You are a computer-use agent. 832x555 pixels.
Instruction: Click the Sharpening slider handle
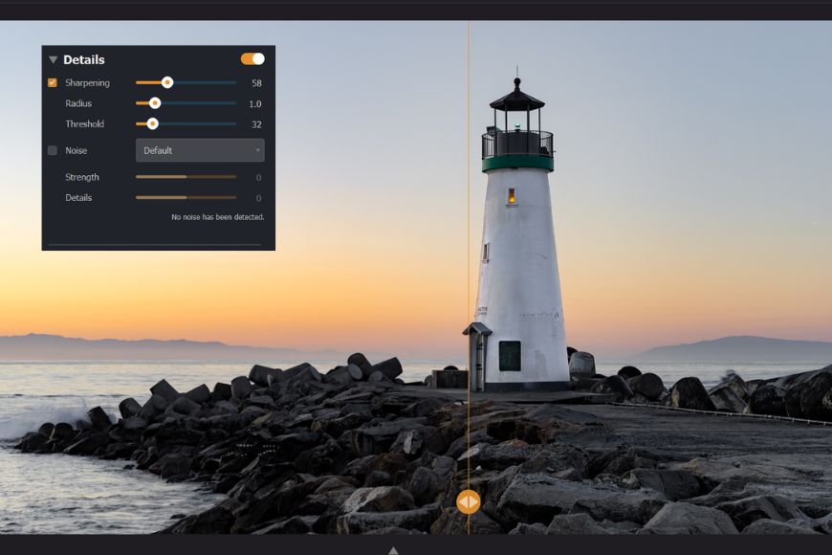[167, 82]
